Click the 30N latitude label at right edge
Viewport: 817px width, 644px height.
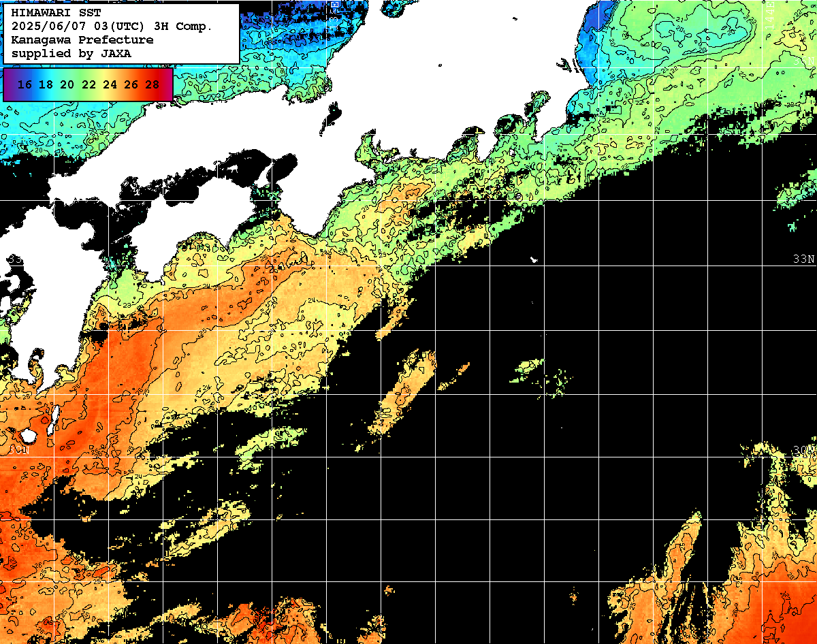[804, 450]
